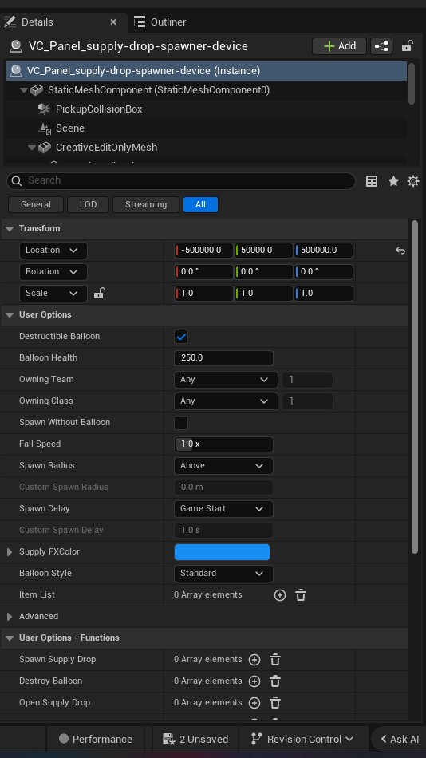
Task: Click the Add component button
Action: pos(340,46)
